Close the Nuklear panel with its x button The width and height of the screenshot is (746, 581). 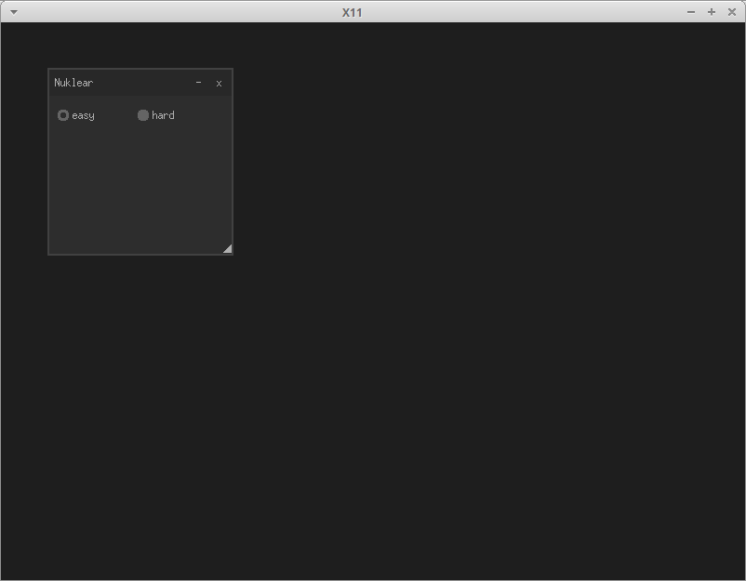point(219,83)
